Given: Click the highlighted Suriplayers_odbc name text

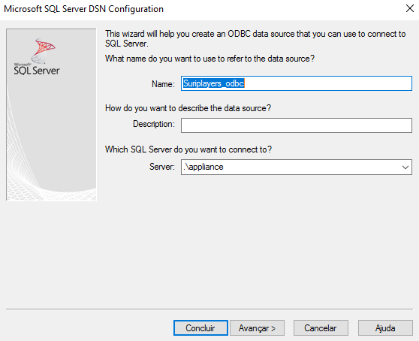Looking at the screenshot, I should tap(213, 83).
